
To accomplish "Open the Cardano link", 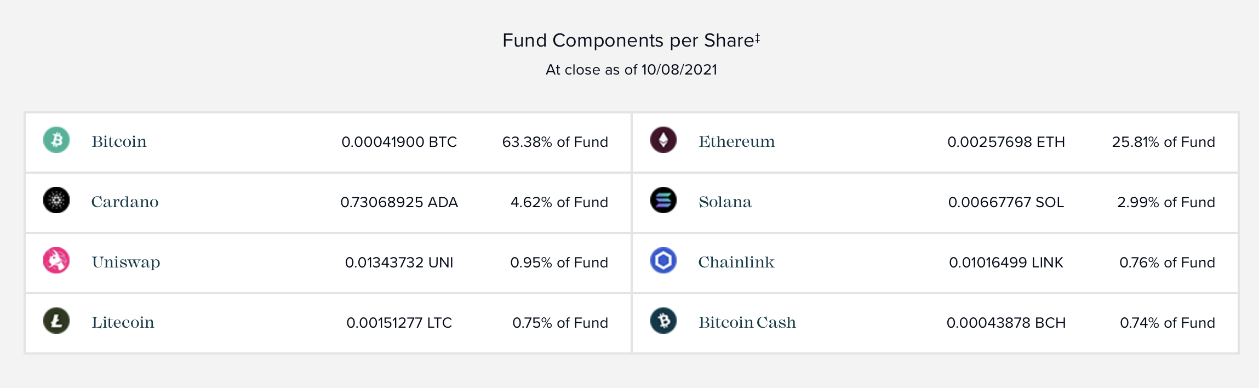I will (x=125, y=202).
